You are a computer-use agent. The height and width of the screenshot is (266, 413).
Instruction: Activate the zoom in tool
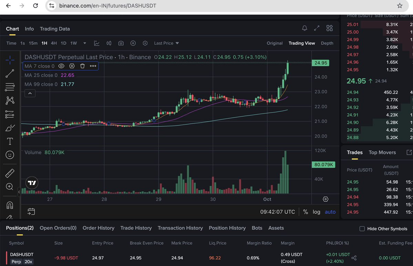coord(10,187)
